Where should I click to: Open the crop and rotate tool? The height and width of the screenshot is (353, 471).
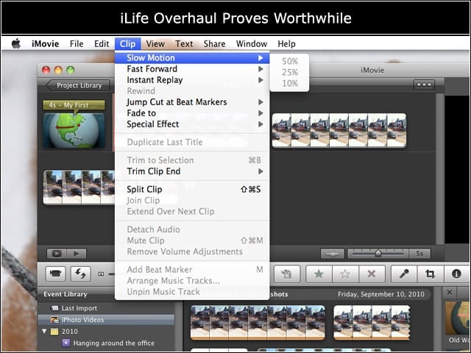tap(430, 274)
